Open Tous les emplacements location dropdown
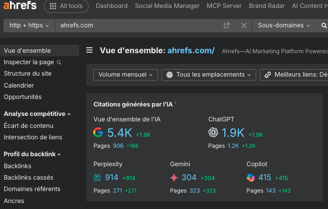 (209, 75)
